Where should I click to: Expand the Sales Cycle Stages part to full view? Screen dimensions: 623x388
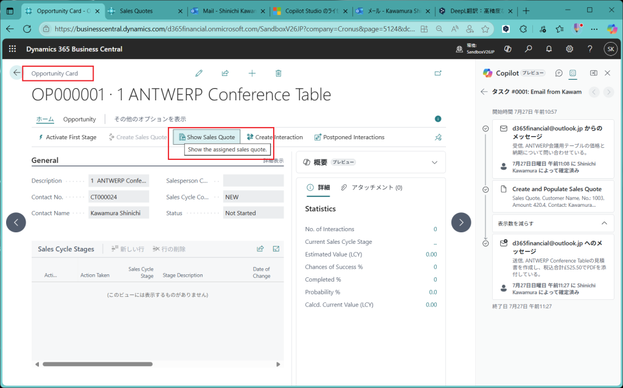click(x=276, y=249)
